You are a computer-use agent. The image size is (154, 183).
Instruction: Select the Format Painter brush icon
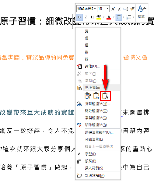pos(132,9)
